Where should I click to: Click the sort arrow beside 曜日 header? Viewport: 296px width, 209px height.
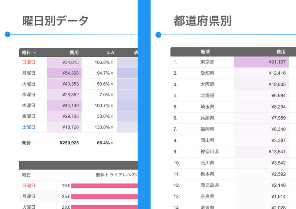(35, 53)
